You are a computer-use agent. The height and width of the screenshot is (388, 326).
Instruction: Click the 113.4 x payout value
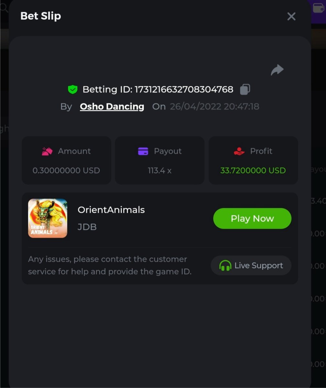click(x=160, y=170)
